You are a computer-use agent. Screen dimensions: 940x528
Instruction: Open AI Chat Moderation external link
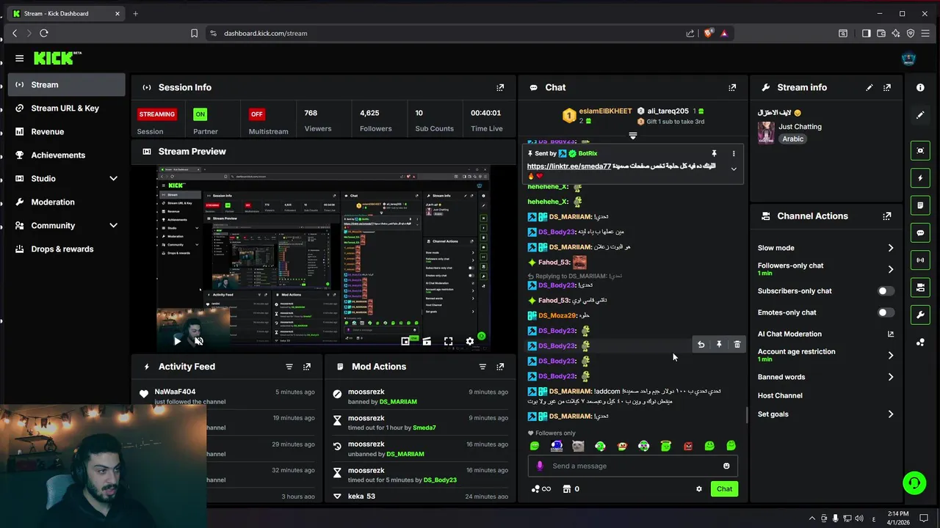[890, 334]
